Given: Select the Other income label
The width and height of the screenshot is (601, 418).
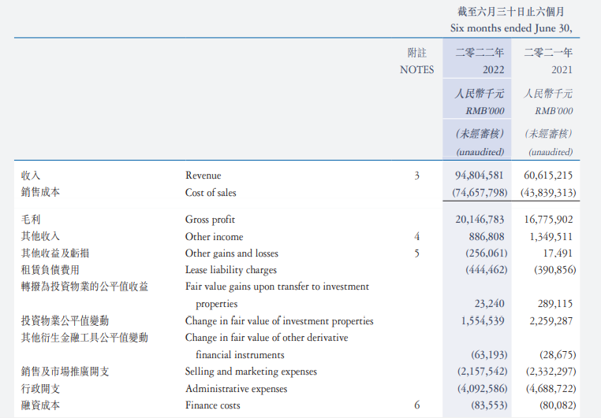Looking at the screenshot, I should click(x=214, y=237).
